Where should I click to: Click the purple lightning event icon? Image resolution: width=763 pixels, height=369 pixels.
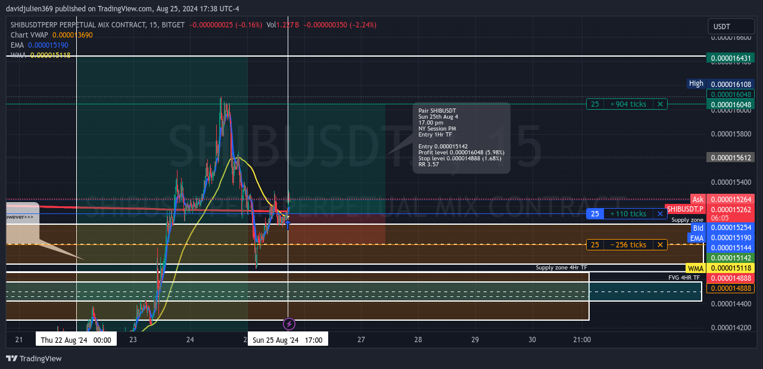point(288,324)
